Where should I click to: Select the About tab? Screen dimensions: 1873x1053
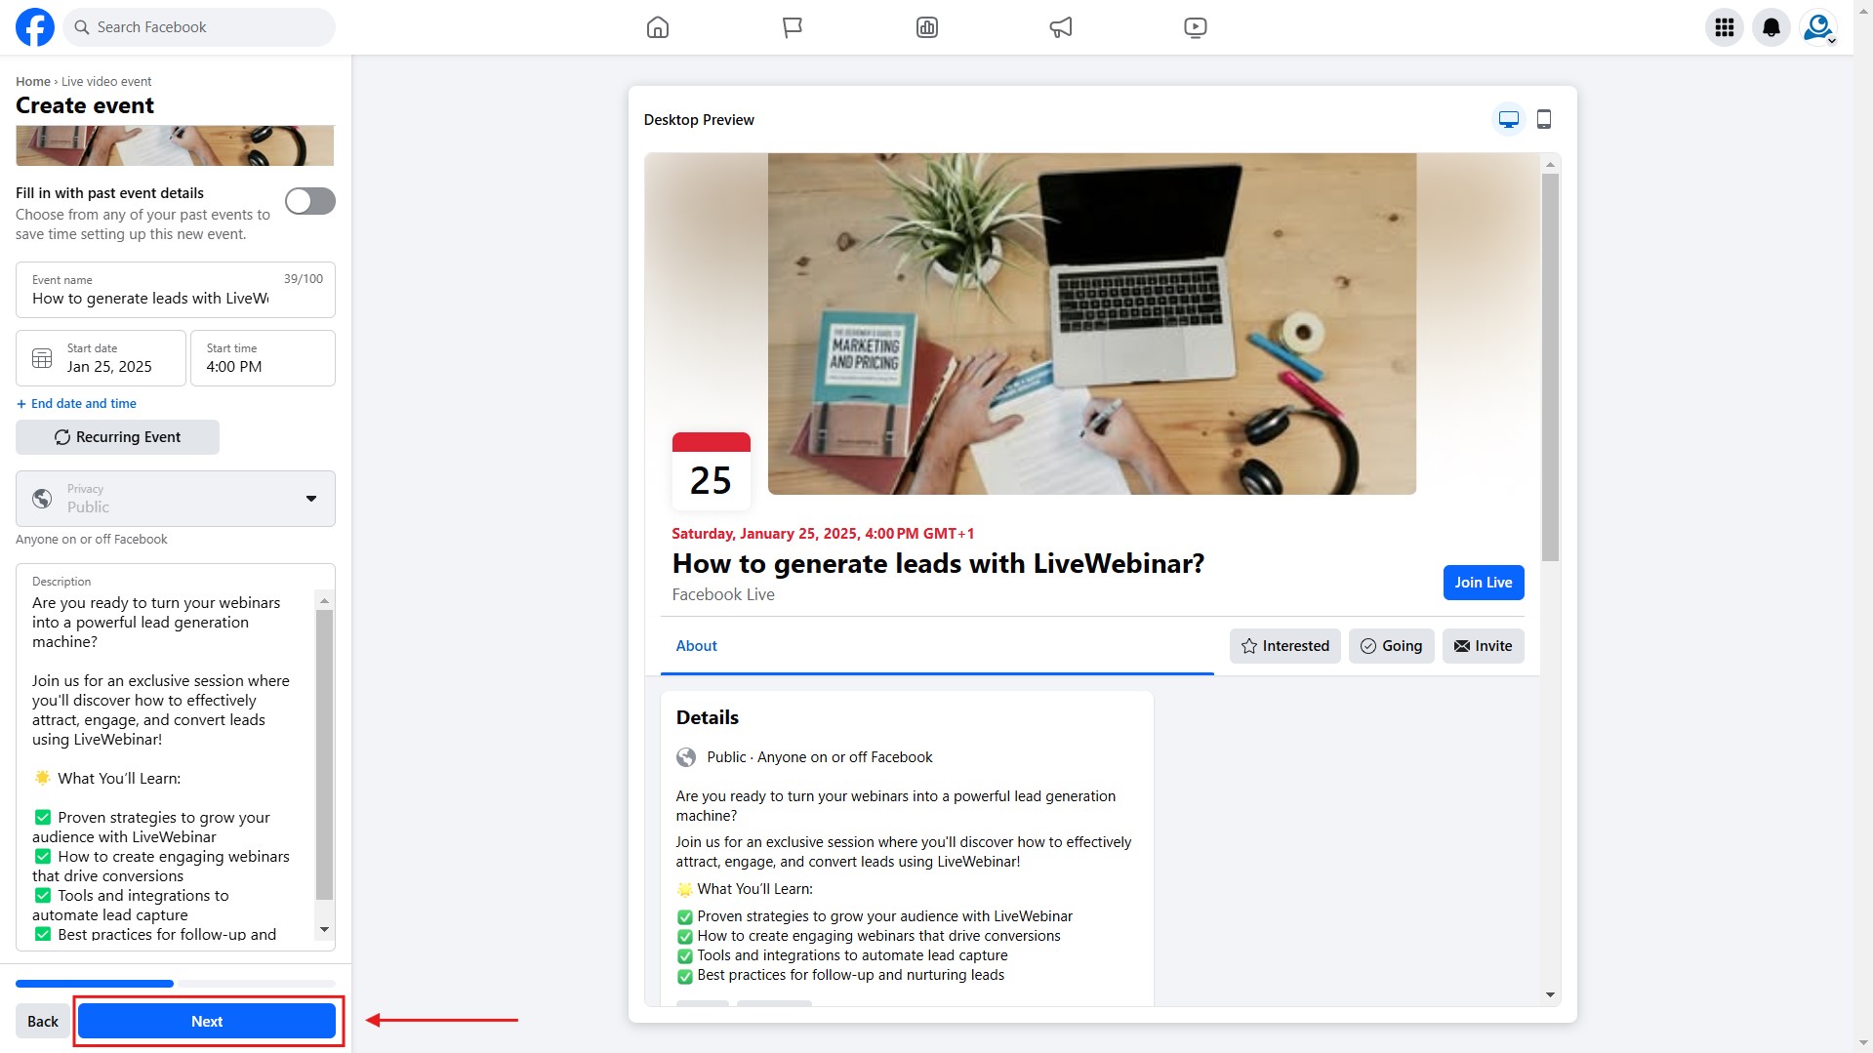tap(696, 646)
